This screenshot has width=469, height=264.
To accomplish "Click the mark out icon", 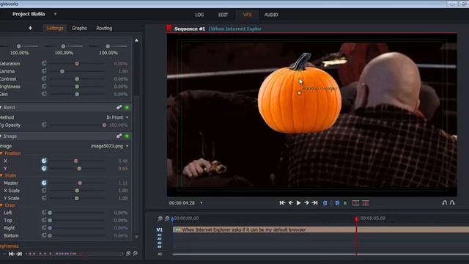I will pyautogui.click(x=337, y=203).
